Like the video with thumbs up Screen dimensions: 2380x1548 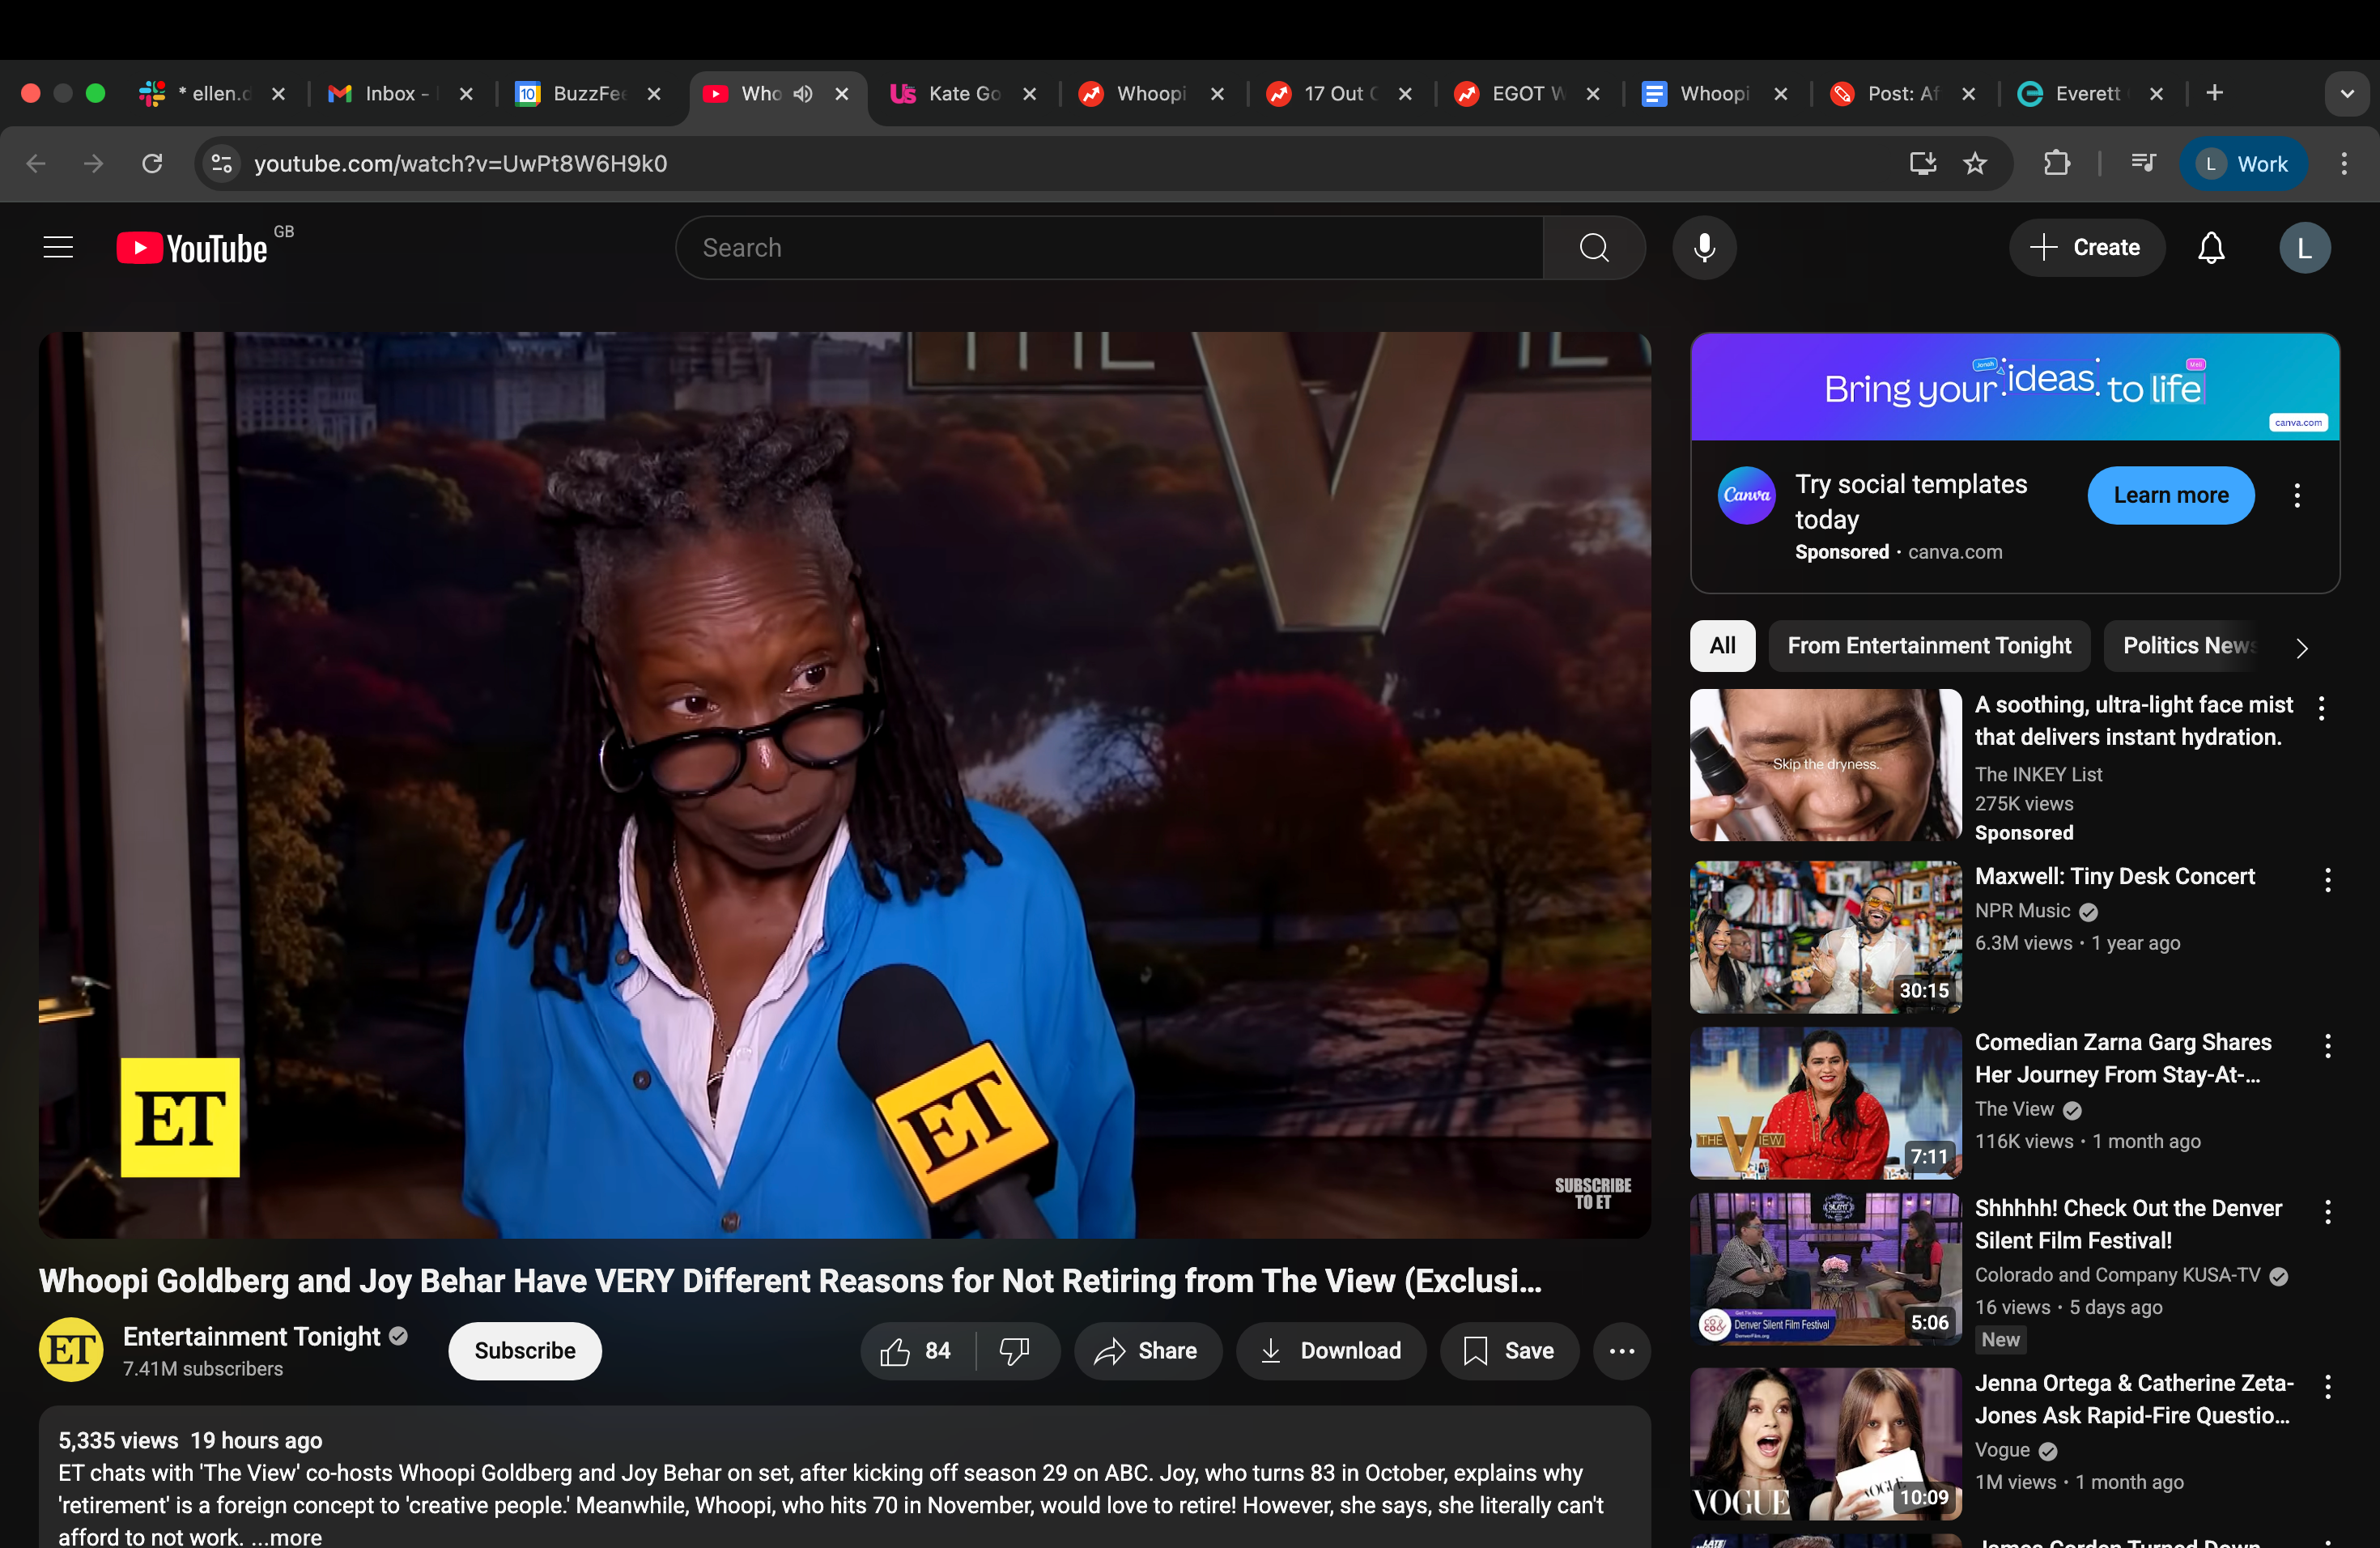[916, 1351]
